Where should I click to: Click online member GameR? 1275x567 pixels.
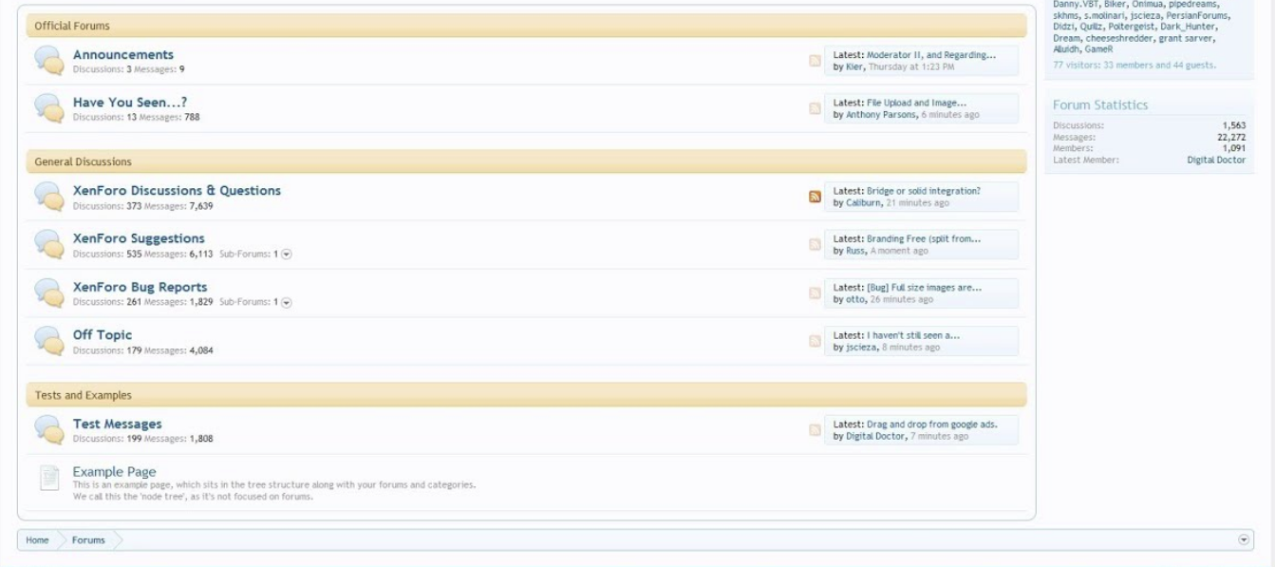(1098, 48)
